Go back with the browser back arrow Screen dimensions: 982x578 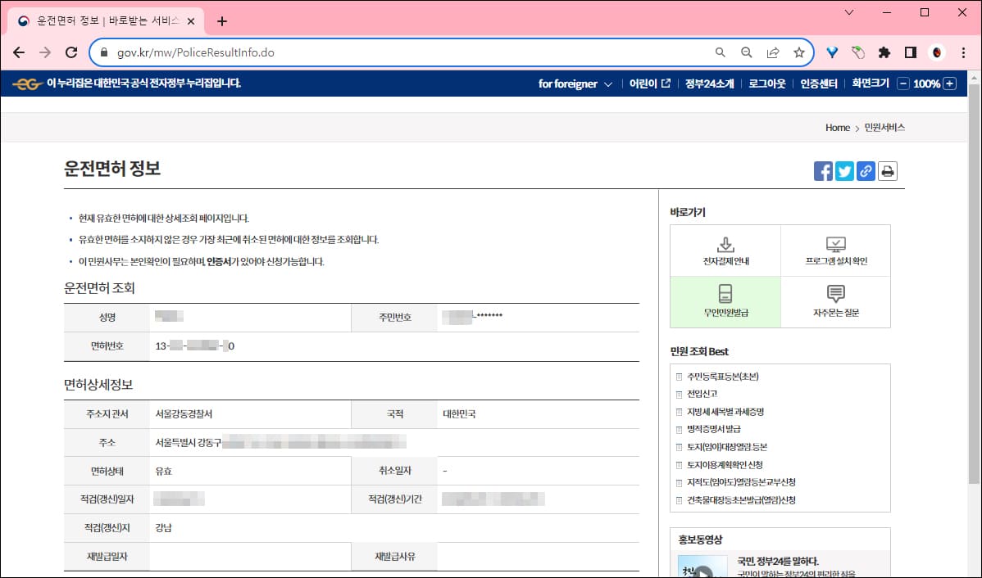(x=19, y=52)
